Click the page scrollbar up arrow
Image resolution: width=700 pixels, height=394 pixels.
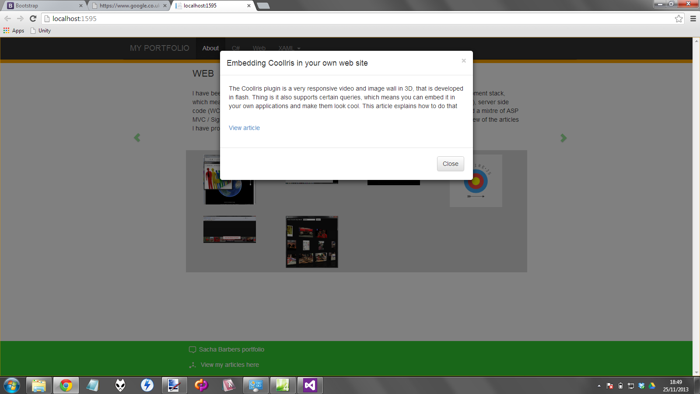(x=696, y=41)
